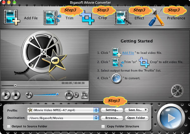Open the Profile format dropdown
Image resolution: width=190 pixels, height=134 pixels.
[63, 110]
